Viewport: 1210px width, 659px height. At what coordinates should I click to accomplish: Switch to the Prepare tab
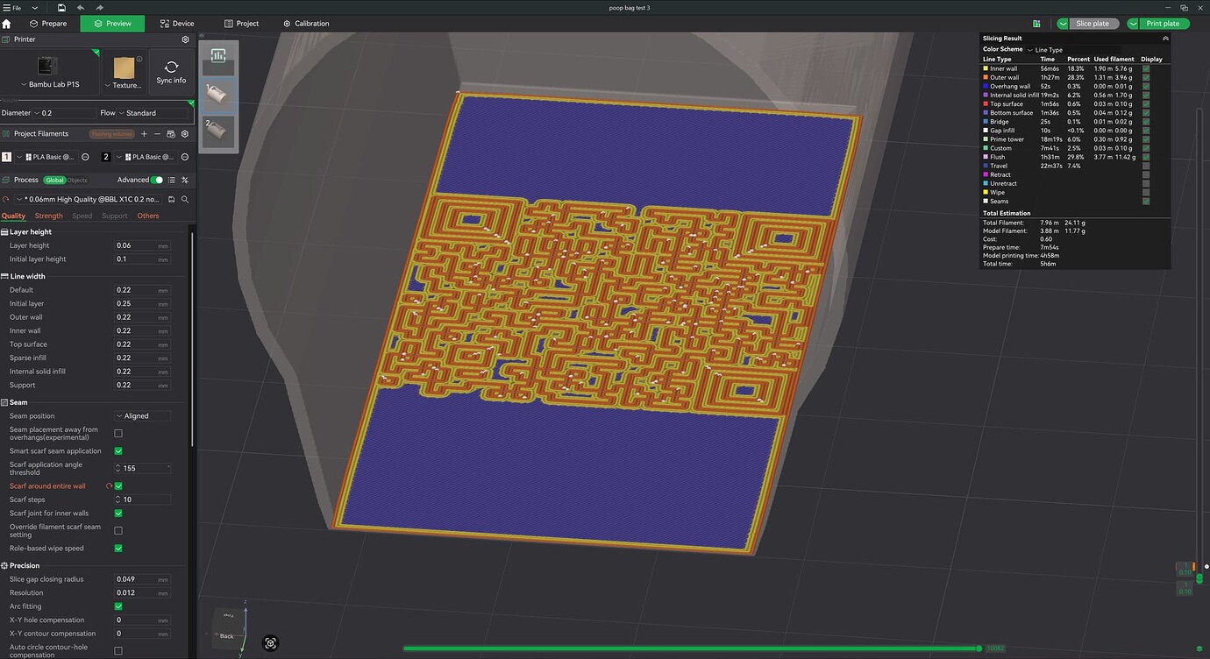tap(47, 24)
